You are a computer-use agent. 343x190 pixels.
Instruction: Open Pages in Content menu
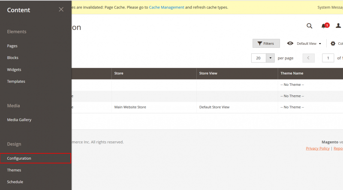pyautogui.click(x=12, y=46)
